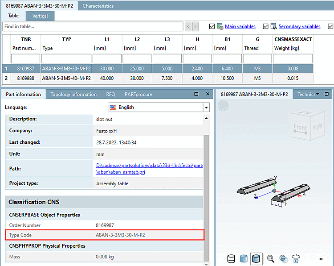This screenshot has height=266, width=334.
Task: Go to previous search result arrow
Action: pos(188,26)
